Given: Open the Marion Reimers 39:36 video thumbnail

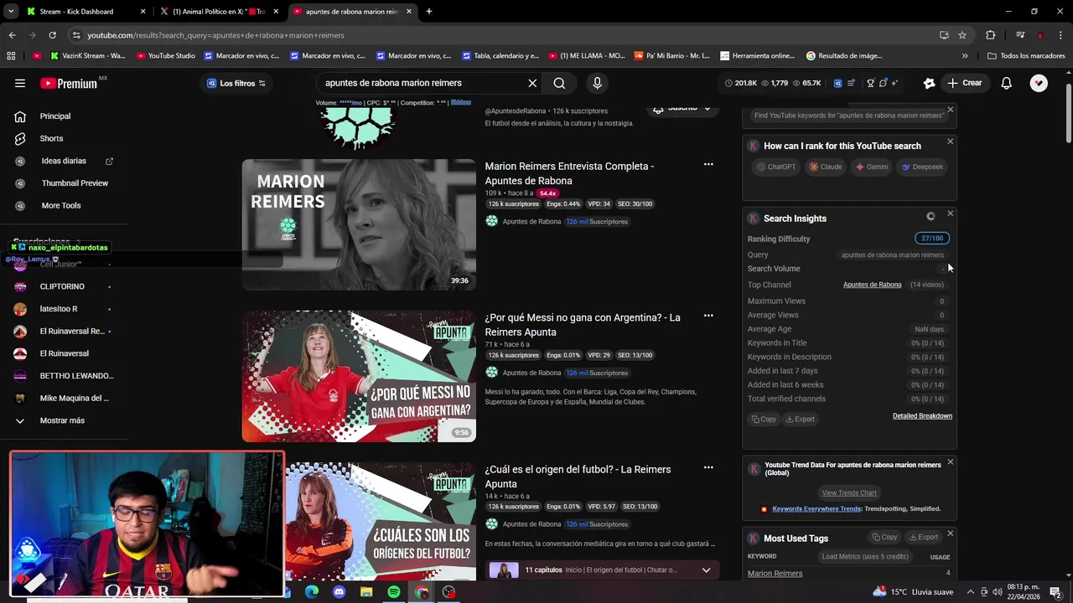Looking at the screenshot, I should 359,224.
